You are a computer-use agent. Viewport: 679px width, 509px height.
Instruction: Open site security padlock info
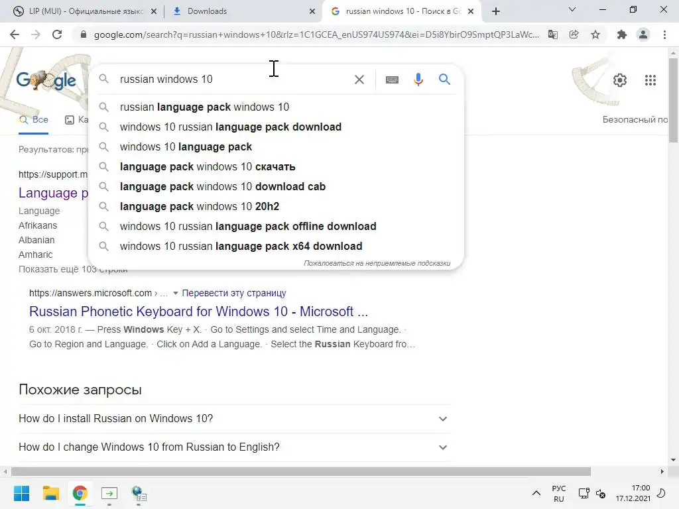tap(84, 34)
